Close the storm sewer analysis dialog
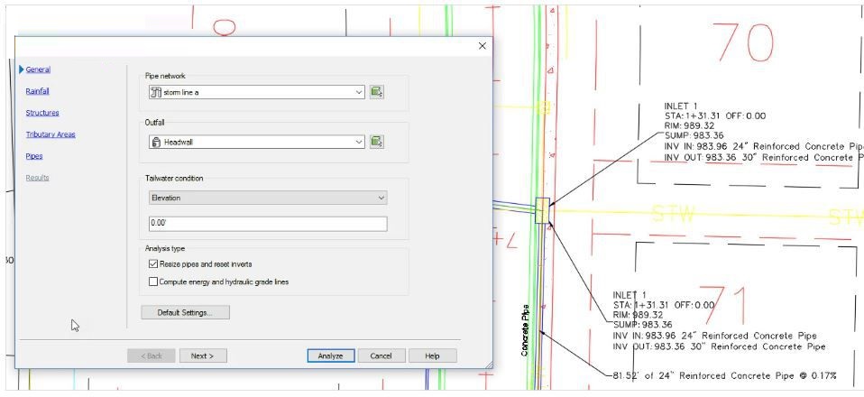Viewport: 864px width, 397px height. [483, 46]
